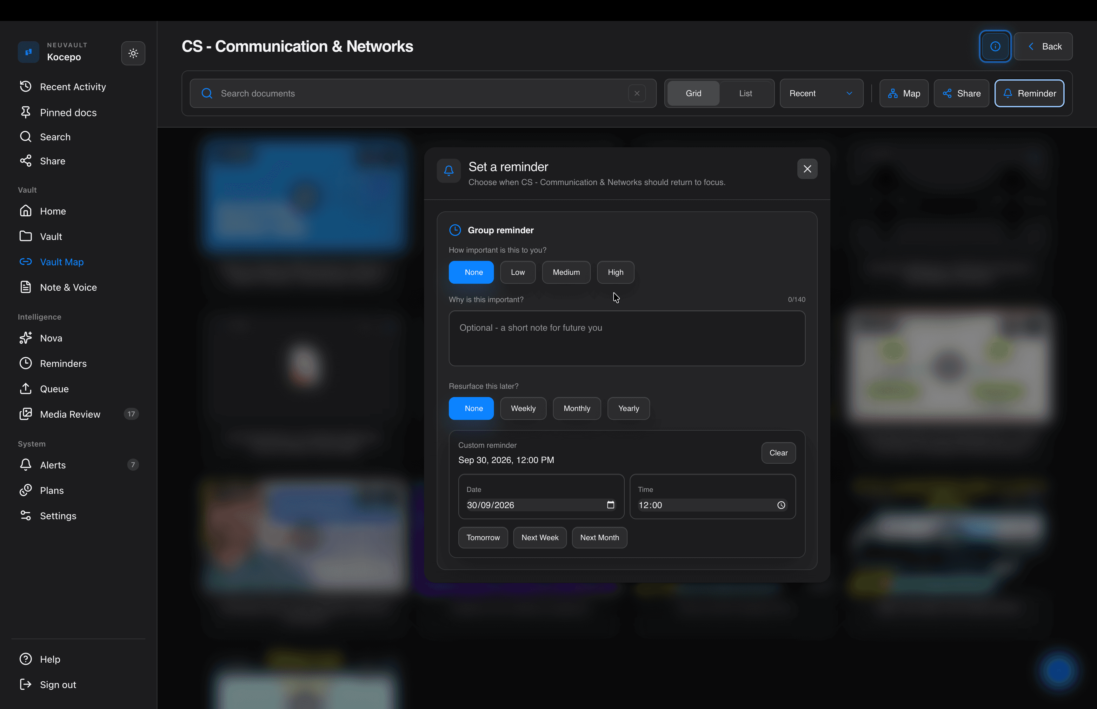
Task: Click Clear on custom reminder
Action: point(778,453)
